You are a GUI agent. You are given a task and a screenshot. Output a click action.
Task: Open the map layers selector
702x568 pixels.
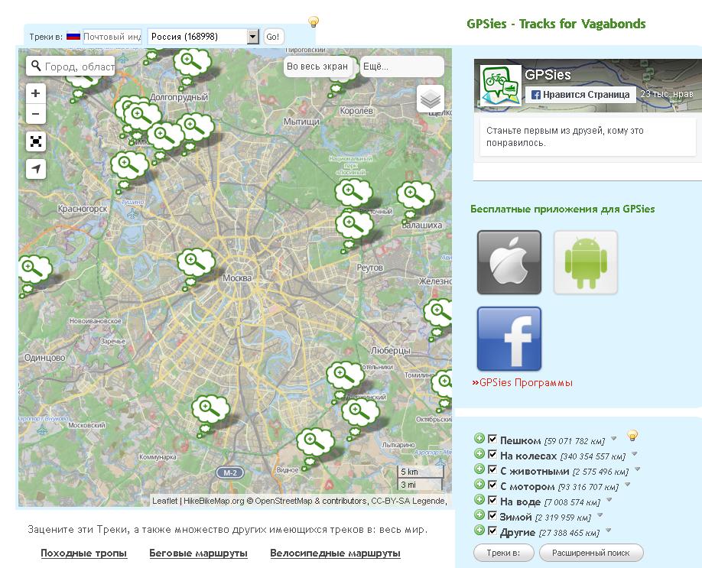(431, 99)
